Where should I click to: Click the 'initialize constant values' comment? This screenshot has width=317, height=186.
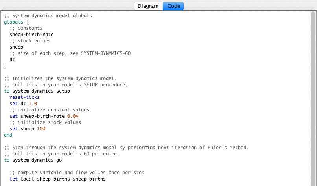pyautogui.click(x=49, y=110)
